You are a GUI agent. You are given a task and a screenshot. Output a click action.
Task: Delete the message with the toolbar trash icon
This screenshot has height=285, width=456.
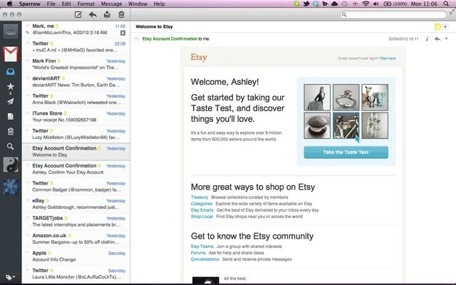(x=122, y=14)
